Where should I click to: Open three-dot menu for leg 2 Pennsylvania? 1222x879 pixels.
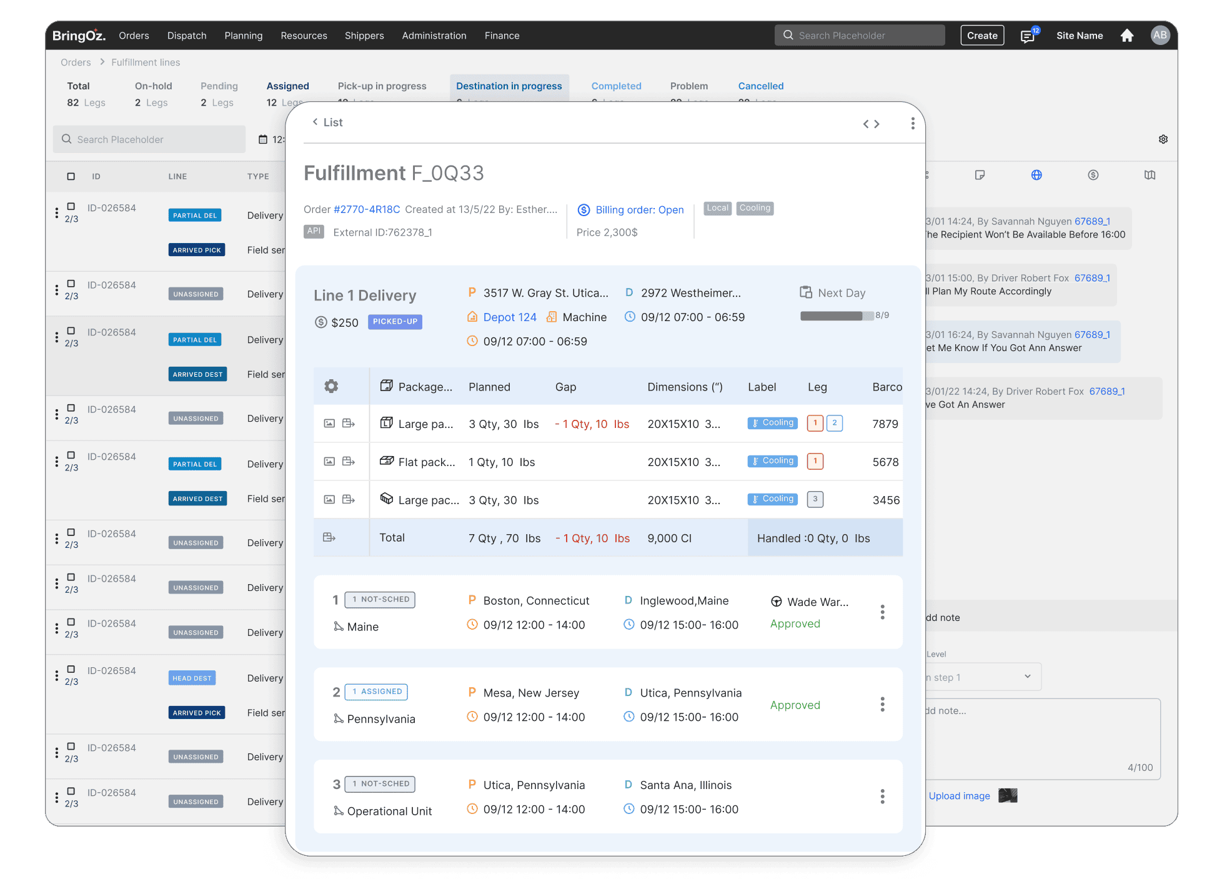tap(882, 705)
